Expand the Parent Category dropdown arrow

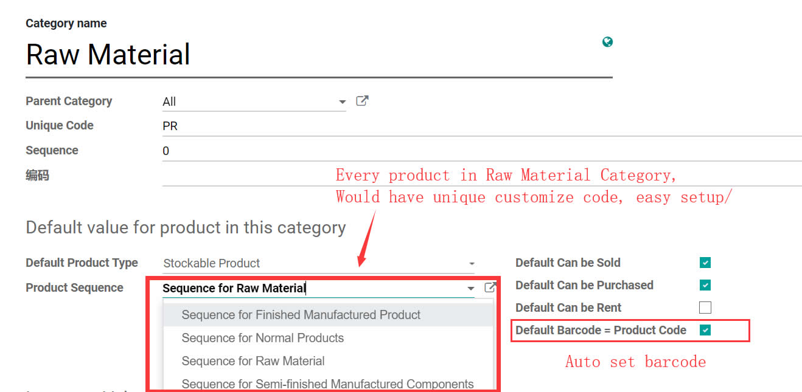[x=342, y=102]
